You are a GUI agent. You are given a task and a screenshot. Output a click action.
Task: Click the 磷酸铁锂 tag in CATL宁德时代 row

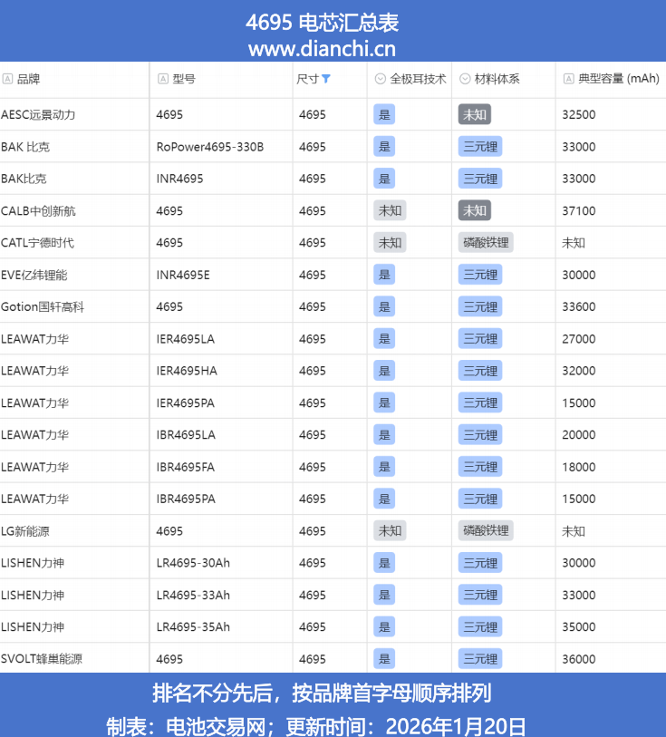(486, 242)
